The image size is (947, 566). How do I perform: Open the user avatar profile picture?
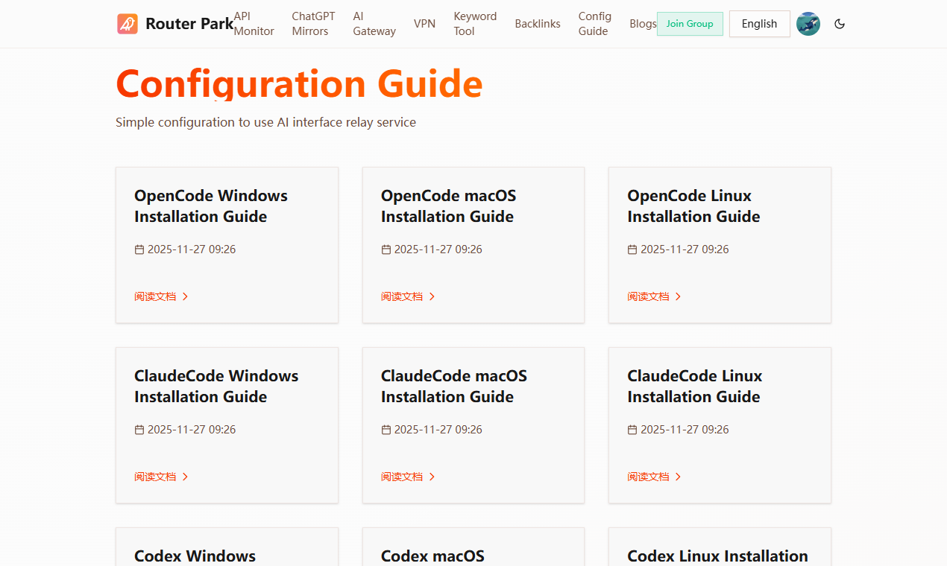(808, 24)
